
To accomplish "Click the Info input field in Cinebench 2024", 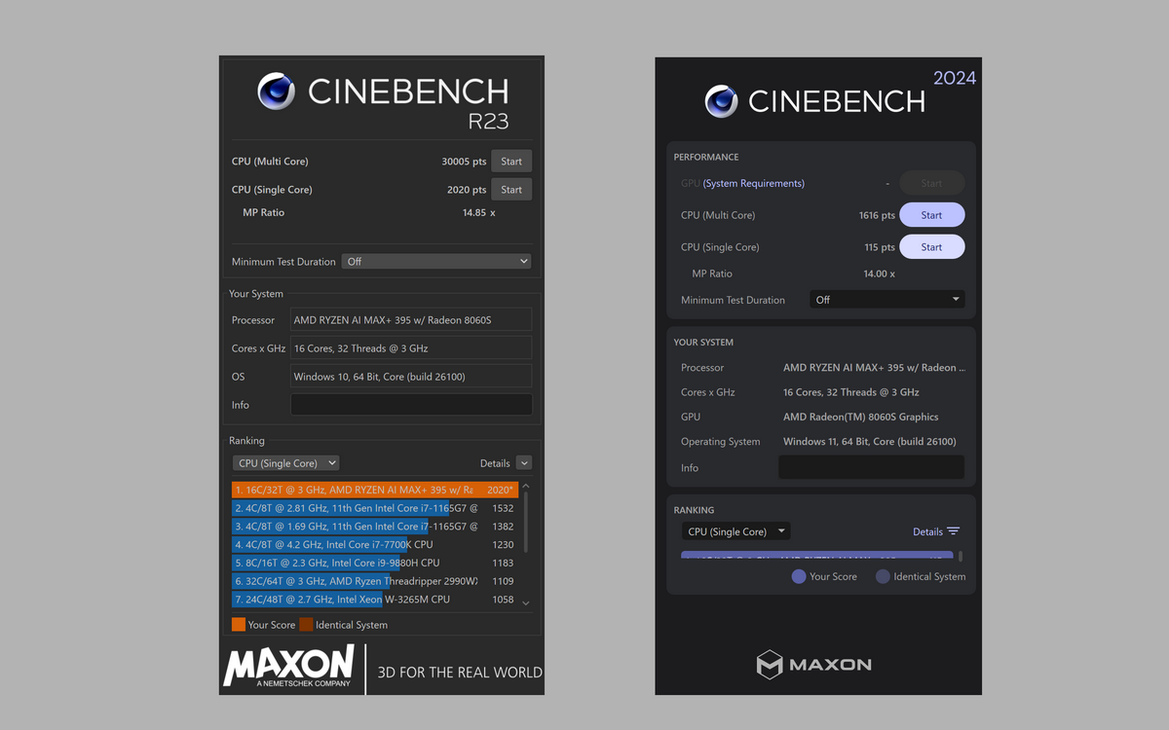I will (871, 467).
